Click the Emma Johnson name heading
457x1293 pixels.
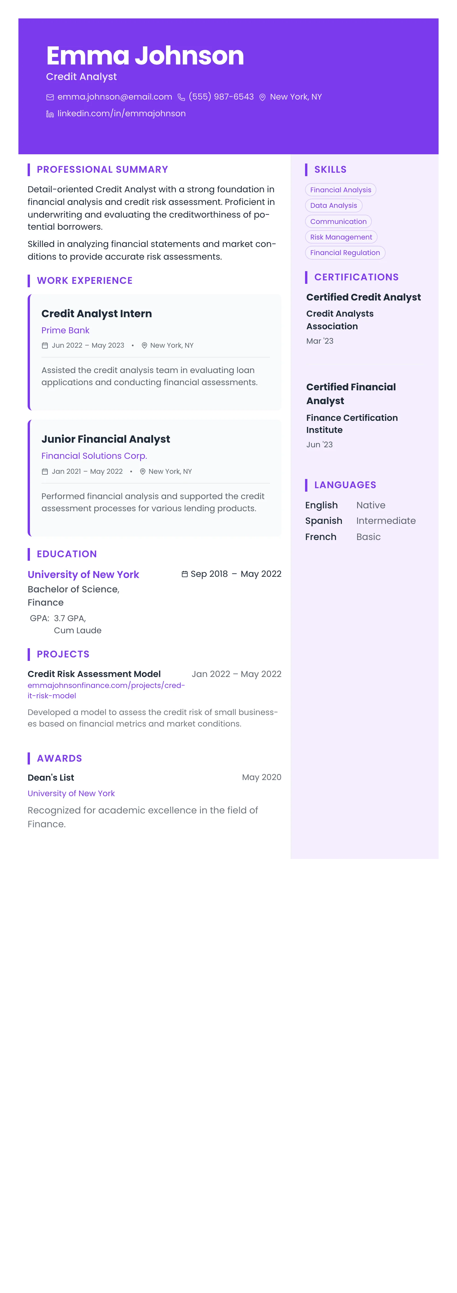[145, 55]
